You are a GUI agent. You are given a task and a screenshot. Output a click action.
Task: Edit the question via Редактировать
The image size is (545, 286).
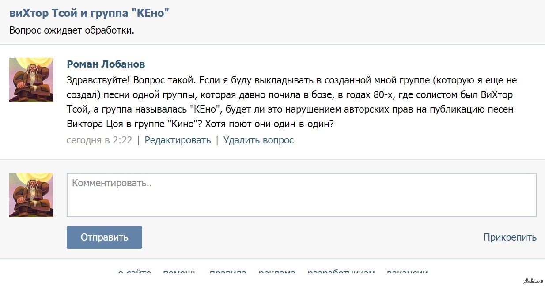pos(178,140)
